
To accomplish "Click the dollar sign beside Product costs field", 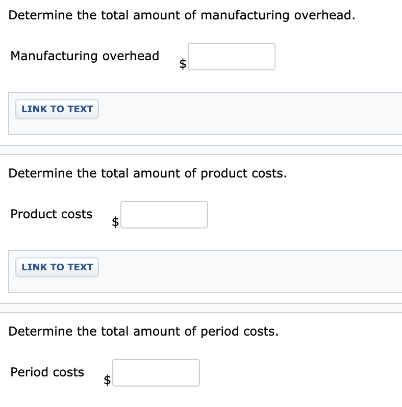I will click(x=116, y=221).
